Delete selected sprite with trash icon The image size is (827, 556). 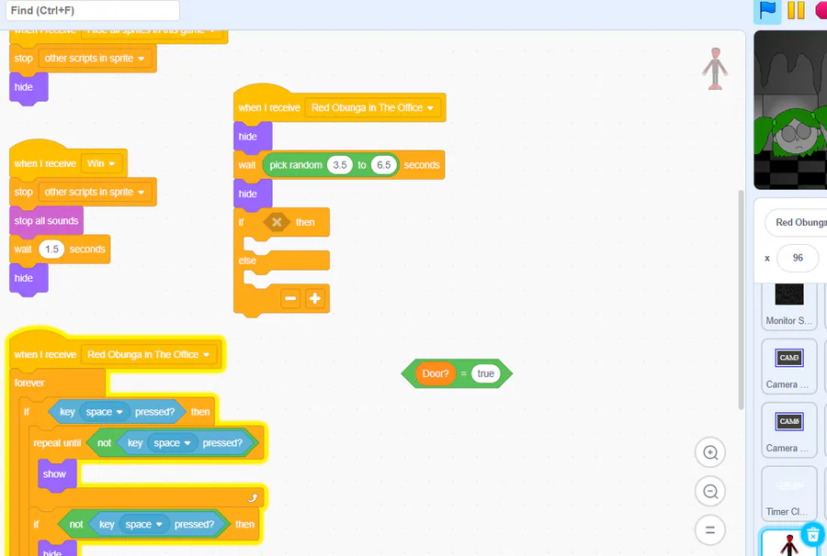click(813, 534)
